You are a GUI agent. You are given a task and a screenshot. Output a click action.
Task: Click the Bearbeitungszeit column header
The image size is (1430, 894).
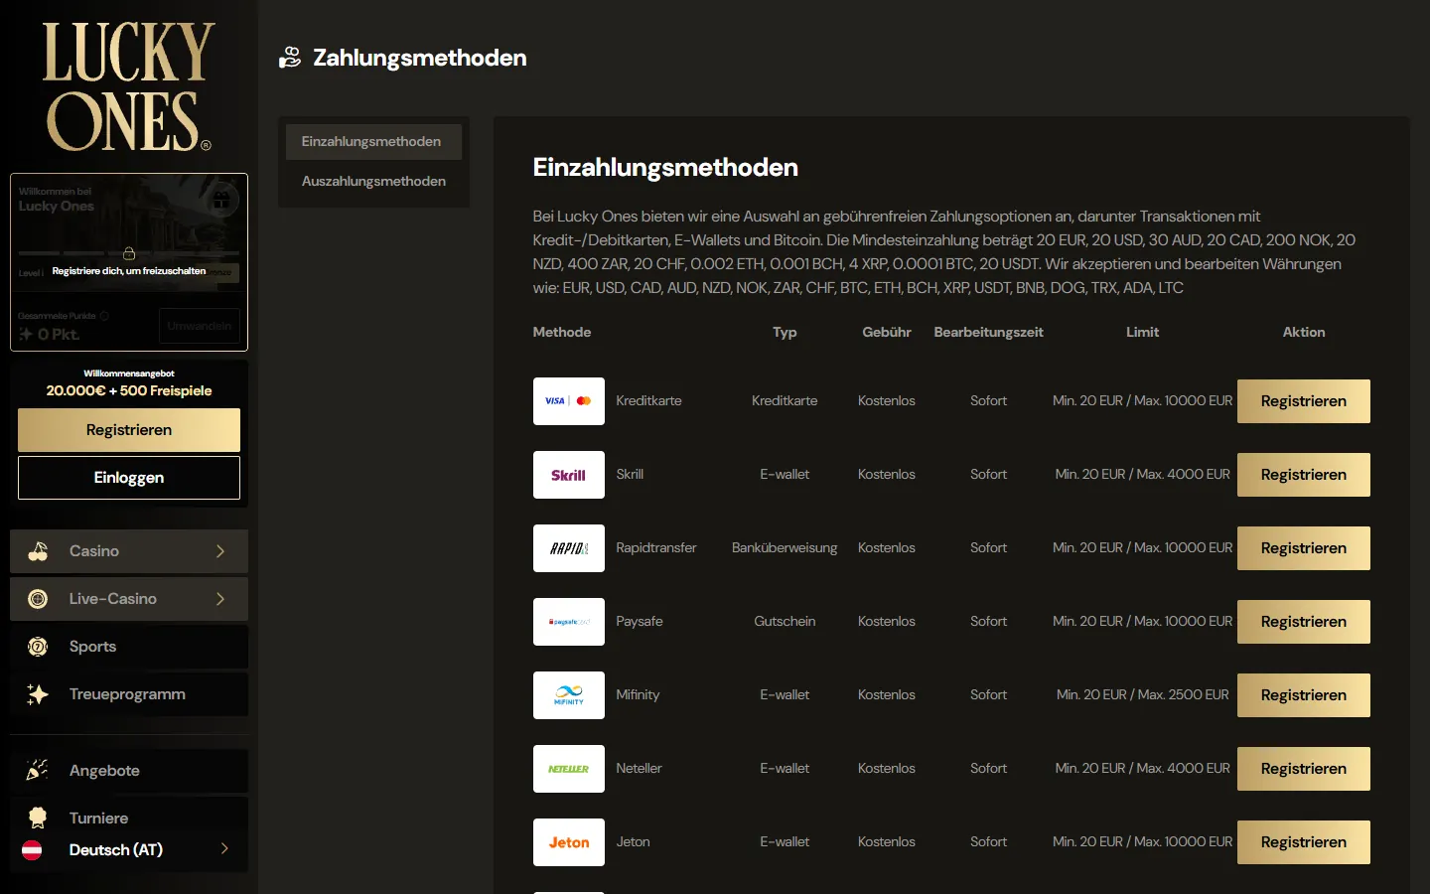[988, 333]
